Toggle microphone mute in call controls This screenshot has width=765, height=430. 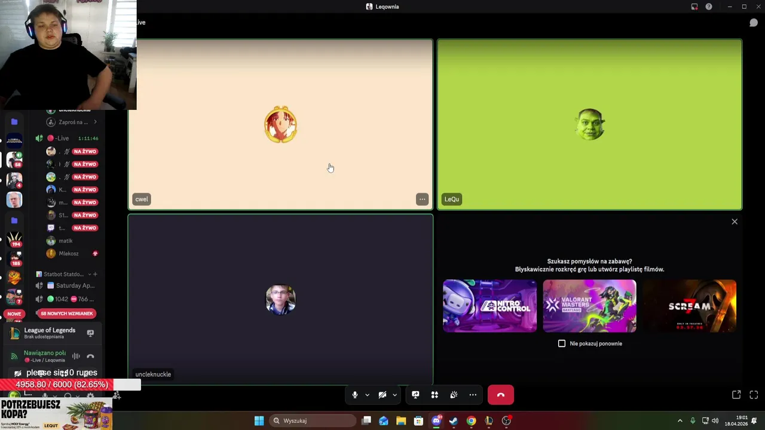pyautogui.click(x=355, y=395)
